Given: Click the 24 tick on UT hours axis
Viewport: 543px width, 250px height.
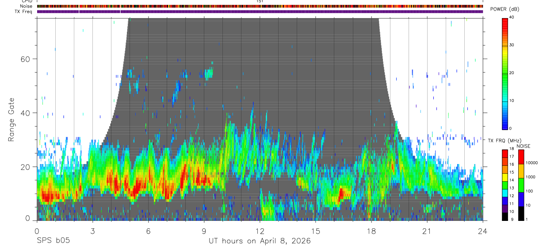Looking at the screenshot, I should pyautogui.click(x=482, y=231).
